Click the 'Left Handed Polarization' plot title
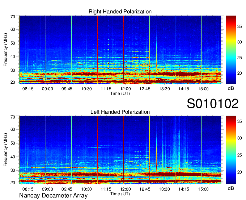The width and height of the screenshot is (246, 200). pyautogui.click(x=120, y=112)
